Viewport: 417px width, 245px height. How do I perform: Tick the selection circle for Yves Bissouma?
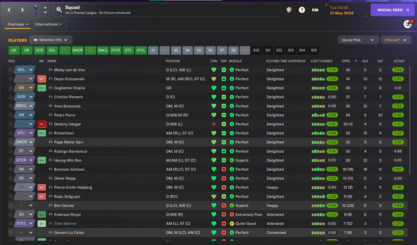tap(11, 106)
